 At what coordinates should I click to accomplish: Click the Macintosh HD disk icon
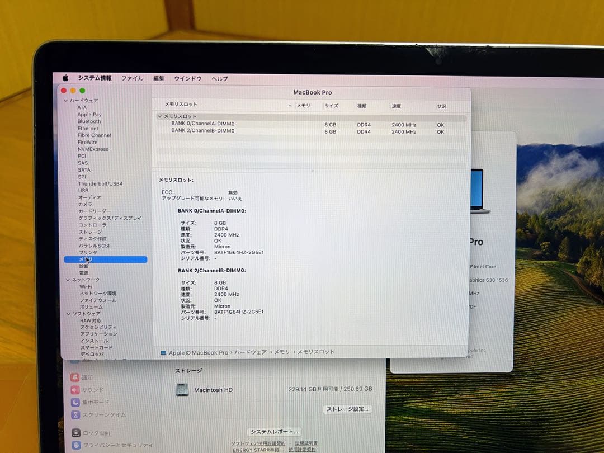(x=182, y=390)
